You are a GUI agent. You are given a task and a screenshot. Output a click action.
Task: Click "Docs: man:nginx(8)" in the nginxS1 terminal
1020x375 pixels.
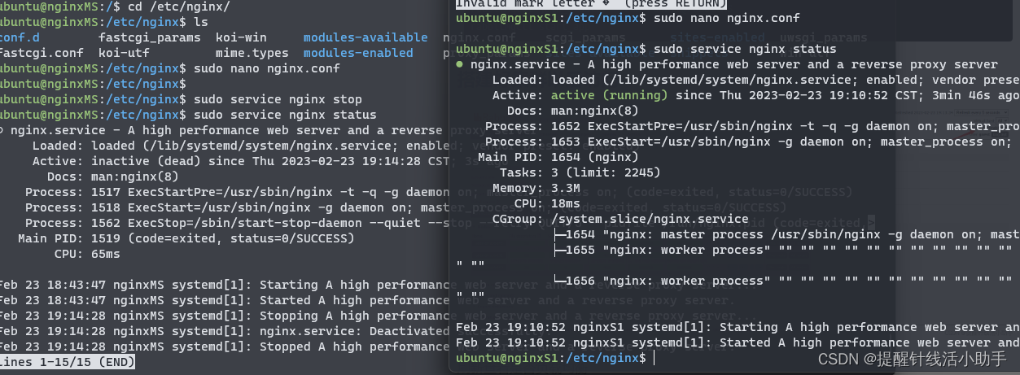[x=572, y=111]
